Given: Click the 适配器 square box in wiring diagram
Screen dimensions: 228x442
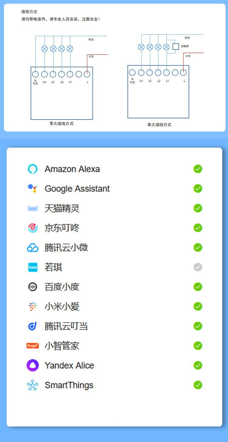Looking at the screenshot, I should pyautogui.click(x=176, y=47).
